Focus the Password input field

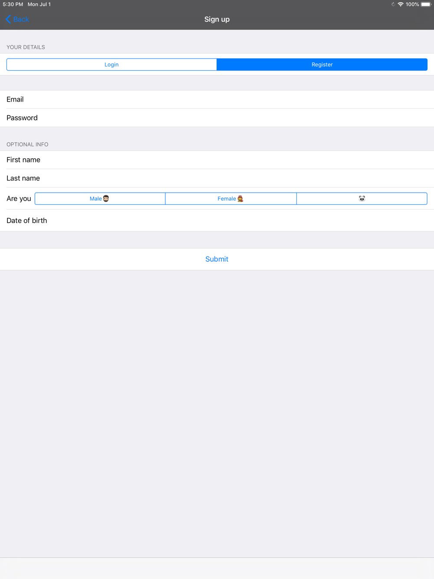coord(217,118)
